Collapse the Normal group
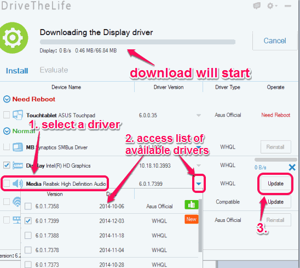The height and width of the screenshot is (268, 300). click(x=7, y=131)
